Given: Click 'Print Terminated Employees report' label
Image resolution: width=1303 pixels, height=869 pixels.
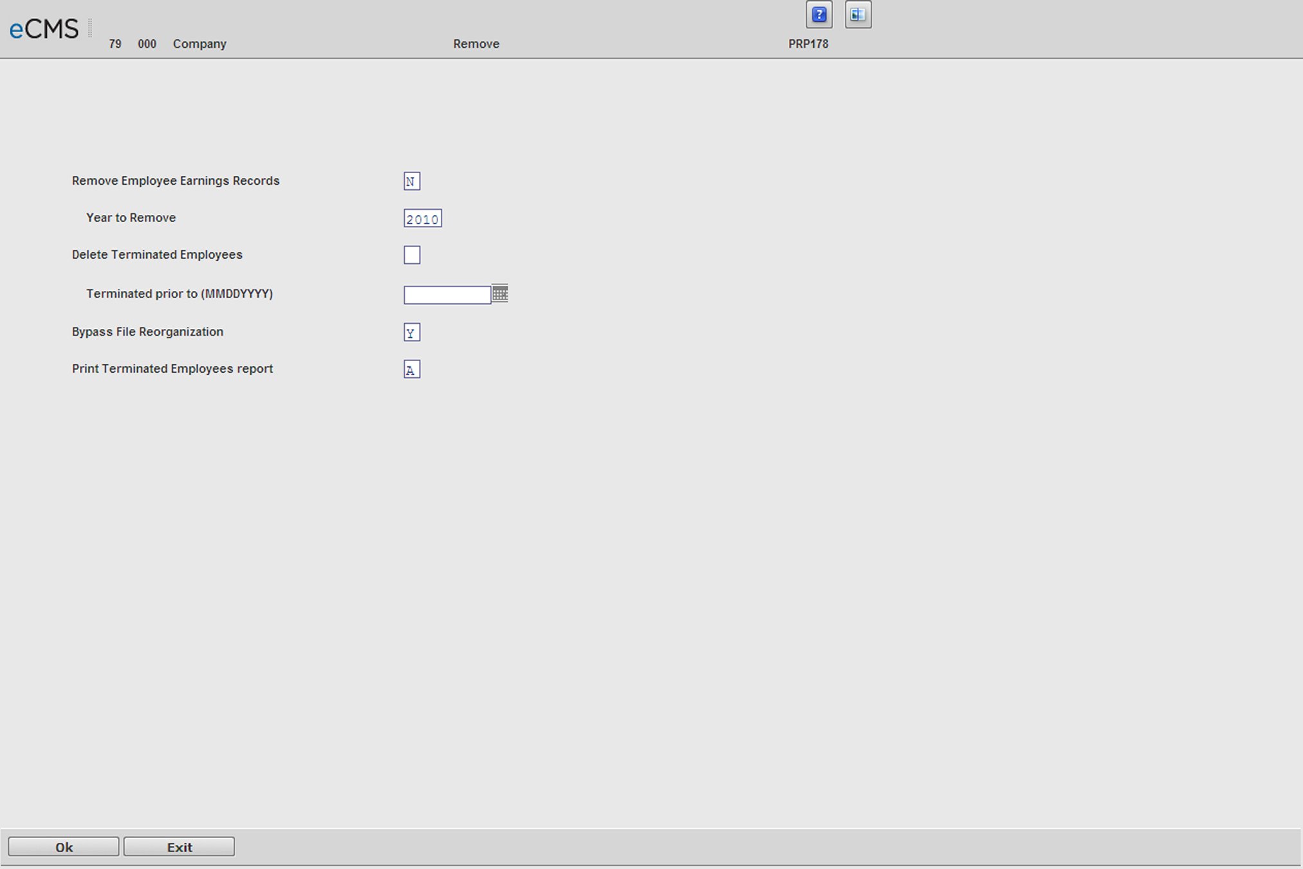Looking at the screenshot, I should pos(172,368).
